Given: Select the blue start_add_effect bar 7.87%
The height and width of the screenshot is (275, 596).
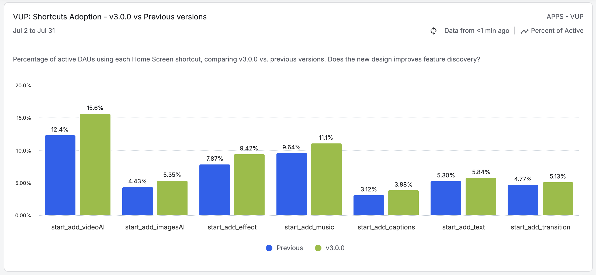Looking at the screenshot, I should pyautogui.click(x=215, y=190).
